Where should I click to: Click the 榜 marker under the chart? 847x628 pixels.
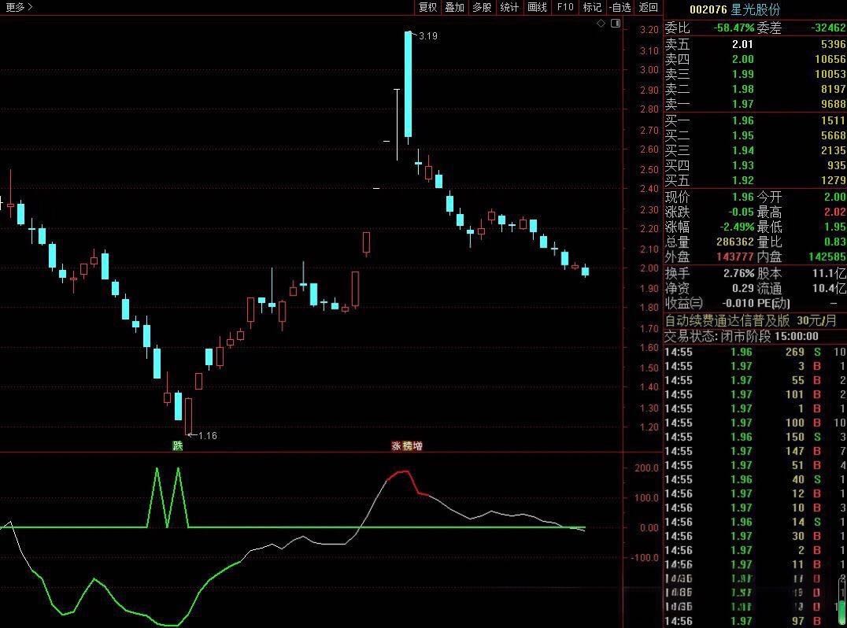click(x=407, y=445)
